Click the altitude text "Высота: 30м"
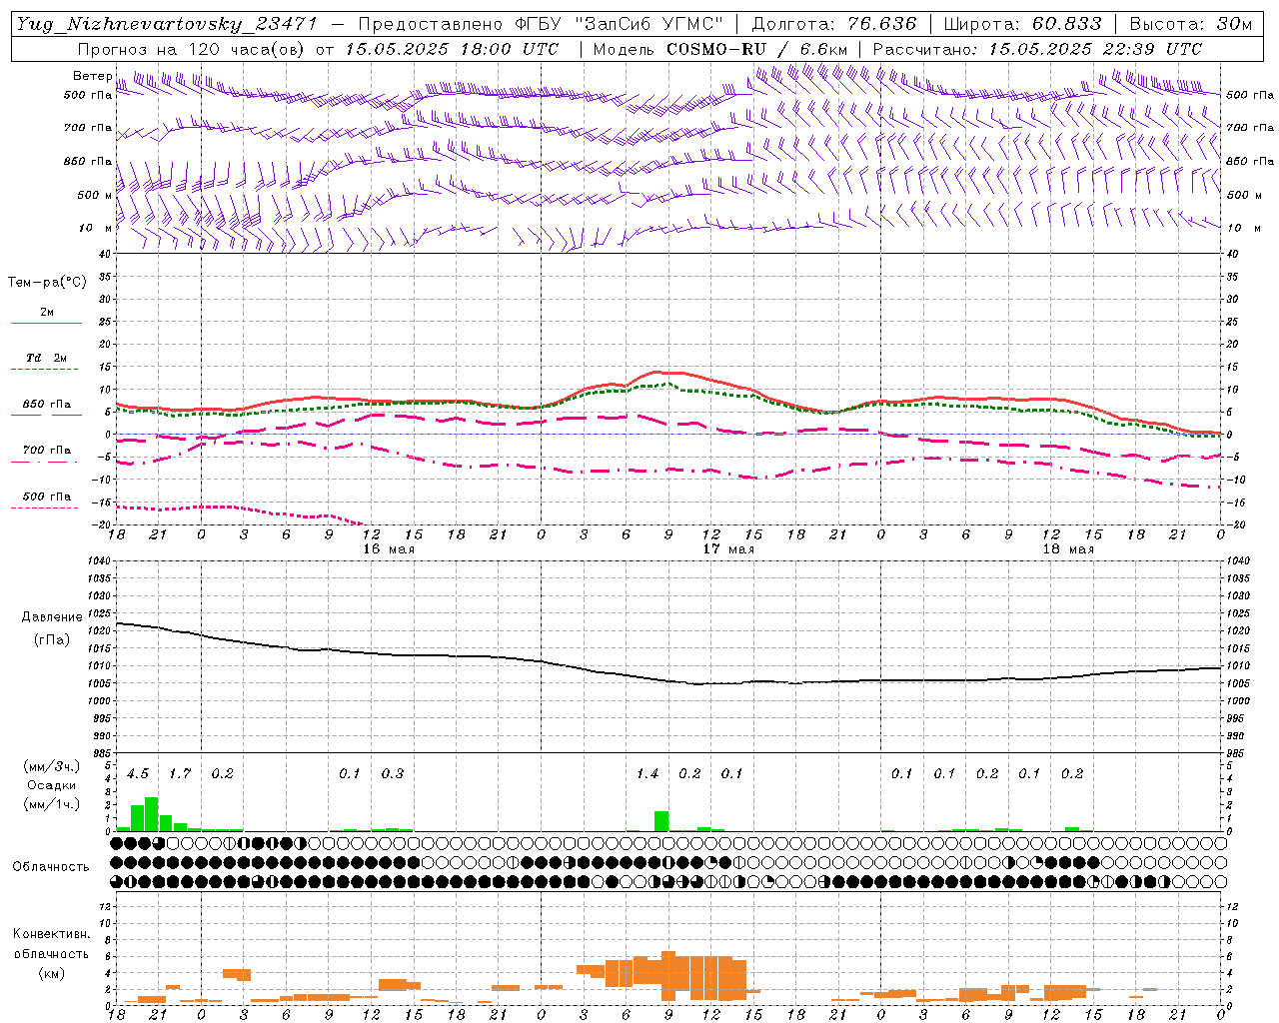Screen dimensions: 1279x1023 coord(1190,24)
